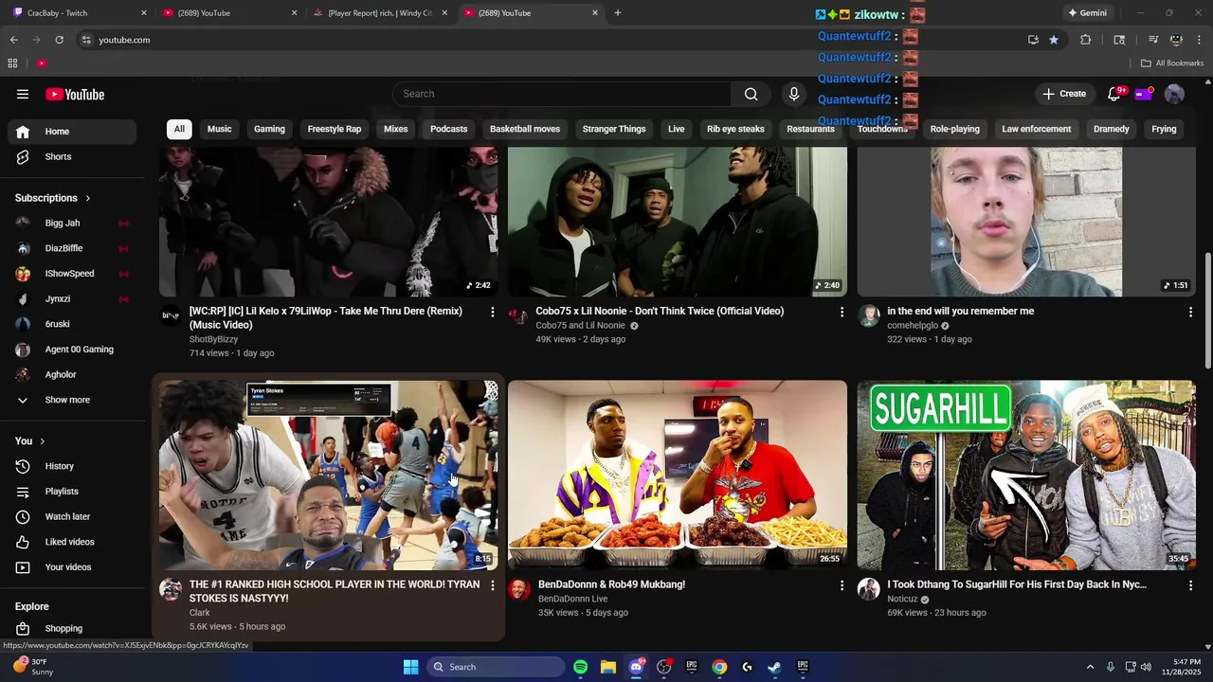Select the Gaming filter chip
Viewport: 1213px width, 682px height.
pos(269,129)
